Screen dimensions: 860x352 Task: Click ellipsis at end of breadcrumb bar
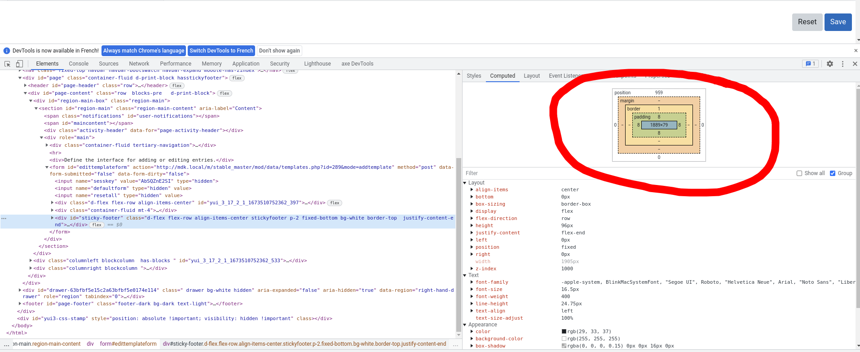tap(455, 344)
